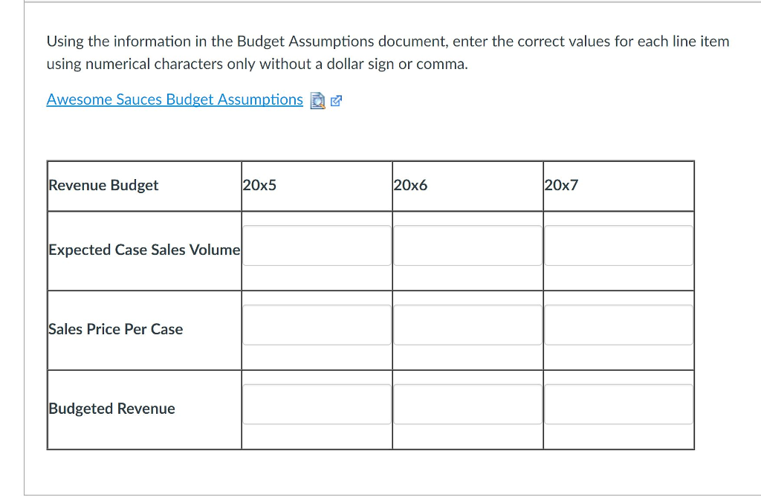Focus the Budgeted Revenue 20x6 entry box
This screenshot has height=497, width=761.
point(467,403)
